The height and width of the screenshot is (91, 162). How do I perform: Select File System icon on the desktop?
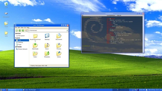click(x=6, y=15)
